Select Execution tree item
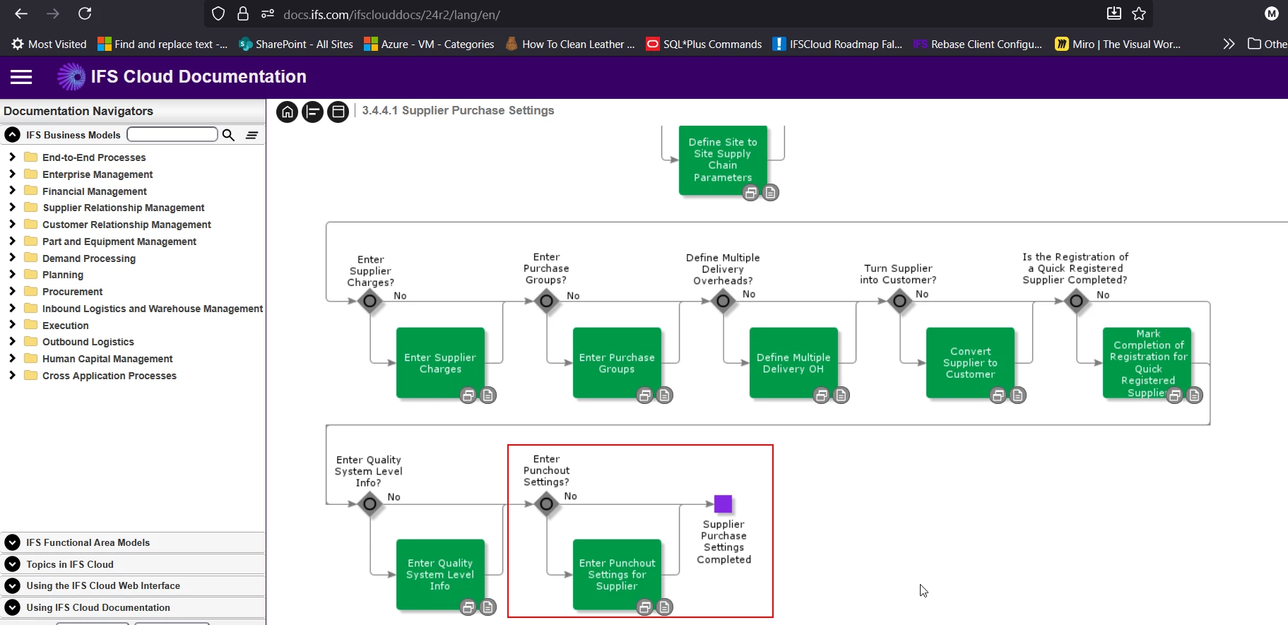Image resolution: width=1288 pixels, height=625 pixels. [66, 326]
